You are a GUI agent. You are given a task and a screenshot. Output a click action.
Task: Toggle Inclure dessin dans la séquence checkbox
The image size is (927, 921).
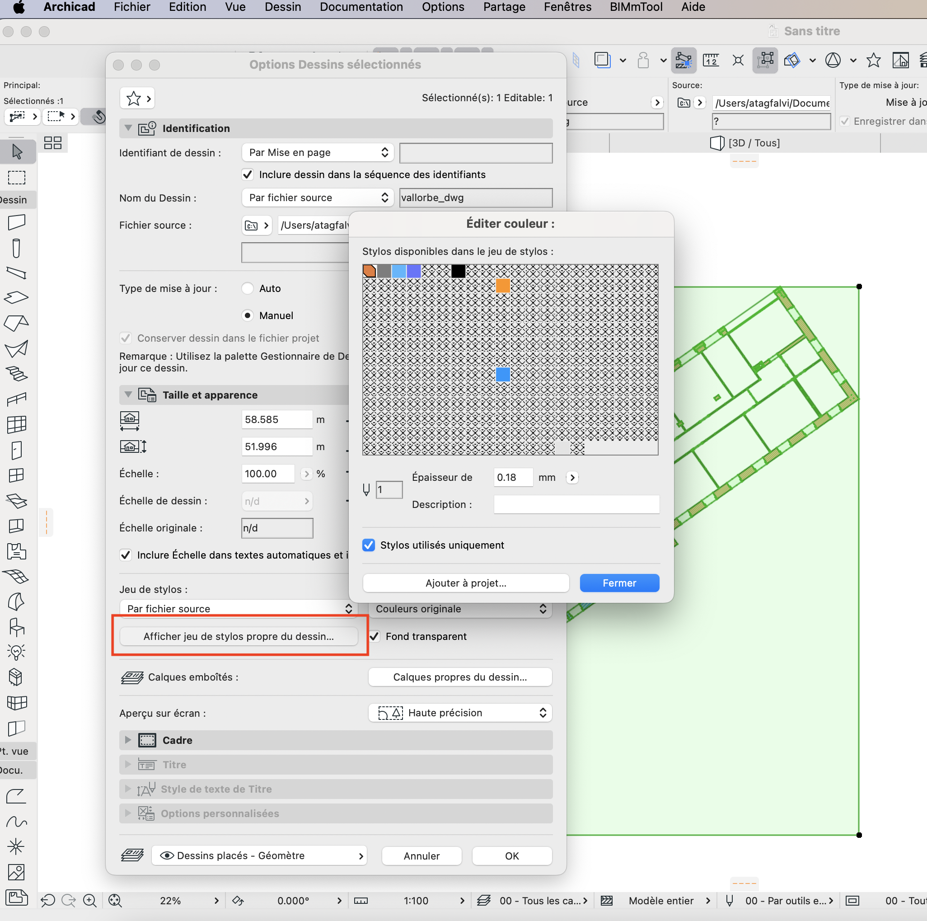(x=248, y=174)
